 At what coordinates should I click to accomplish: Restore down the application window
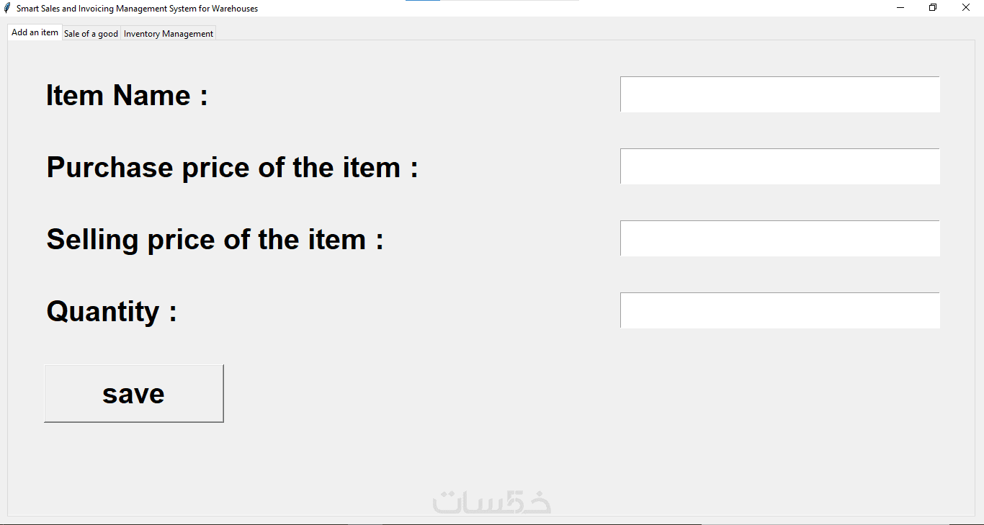(x=933, y=8)
